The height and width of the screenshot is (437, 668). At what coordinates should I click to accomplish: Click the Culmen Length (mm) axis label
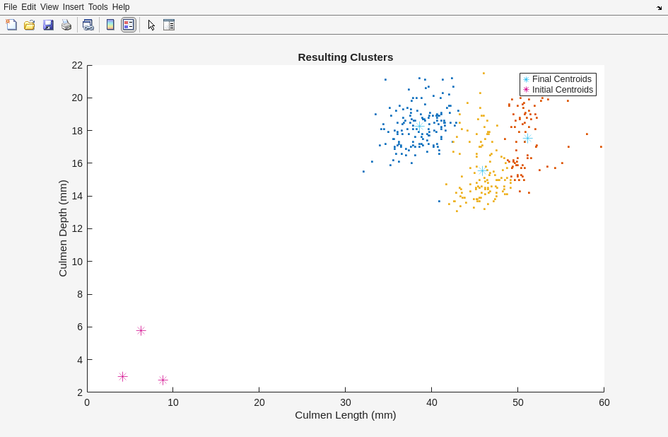[345, 415]
